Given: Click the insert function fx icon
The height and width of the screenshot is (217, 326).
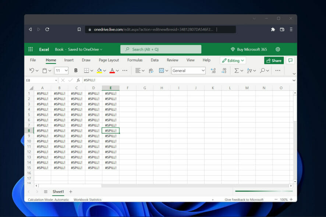Looking at the screenshot, I should [78, 80].
